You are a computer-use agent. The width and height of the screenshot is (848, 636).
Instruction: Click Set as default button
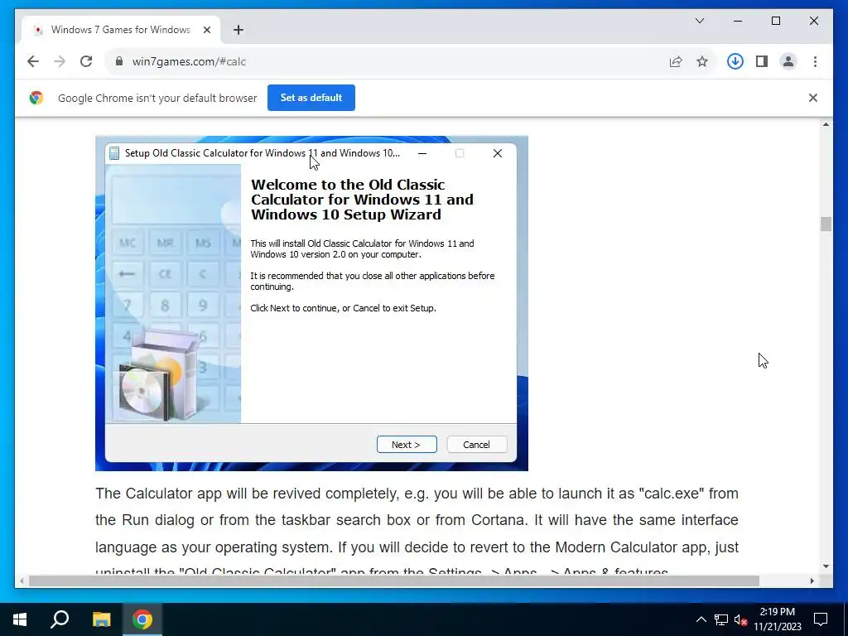[x=311, y=98]
